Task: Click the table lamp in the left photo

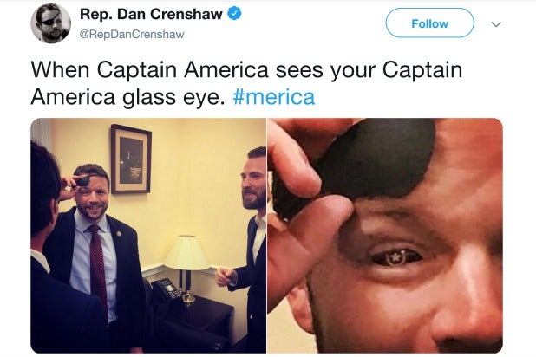Action: 186,268
